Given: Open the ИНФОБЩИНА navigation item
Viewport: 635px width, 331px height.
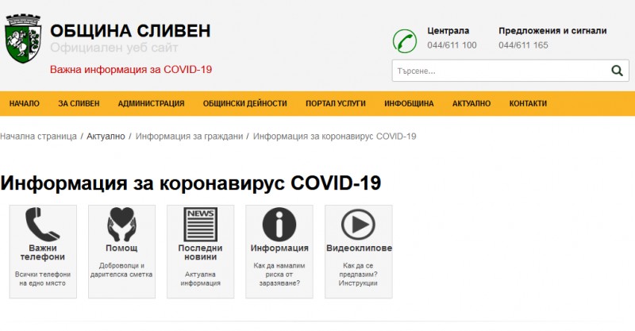Looking at the screenshot, I should tap(409, 104).
